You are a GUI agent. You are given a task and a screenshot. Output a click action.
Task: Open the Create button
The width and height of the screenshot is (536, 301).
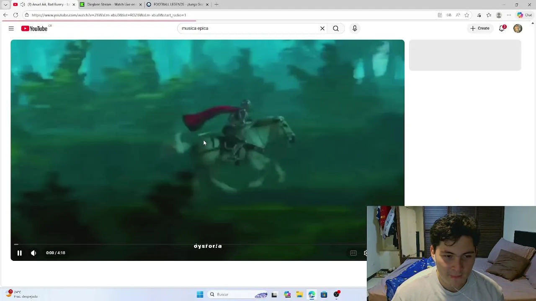[479, 28]
